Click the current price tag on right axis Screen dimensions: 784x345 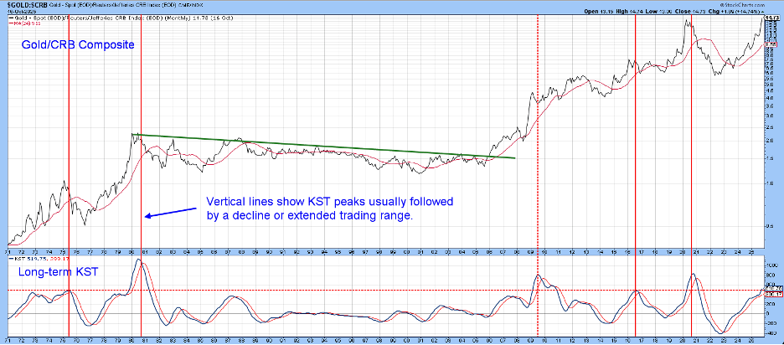coord(772,18)
